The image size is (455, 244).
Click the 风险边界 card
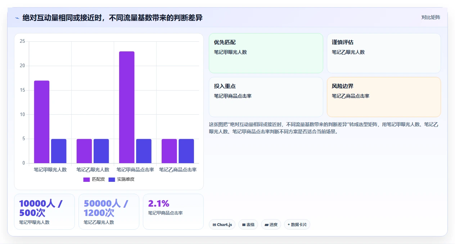(384, 97)
